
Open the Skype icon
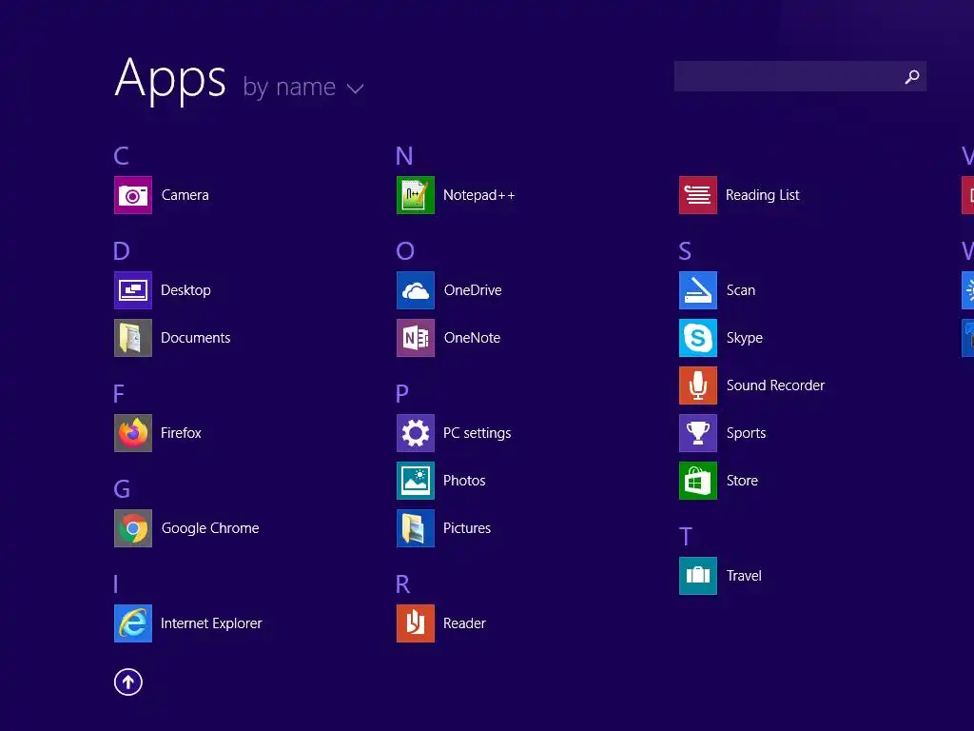(698, 338)
